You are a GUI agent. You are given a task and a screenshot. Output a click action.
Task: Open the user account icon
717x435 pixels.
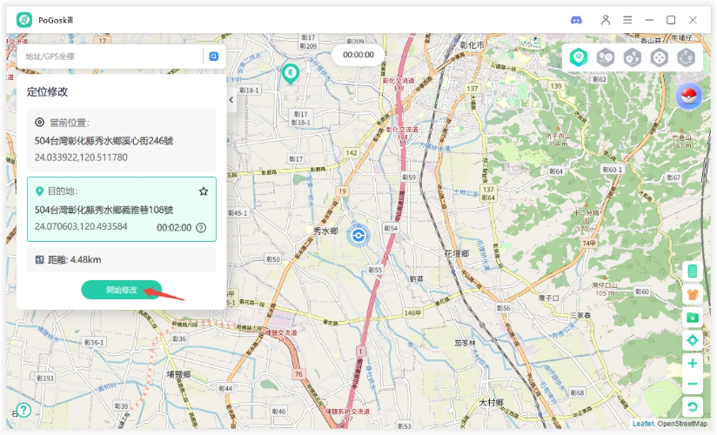[x=606, y=19]
